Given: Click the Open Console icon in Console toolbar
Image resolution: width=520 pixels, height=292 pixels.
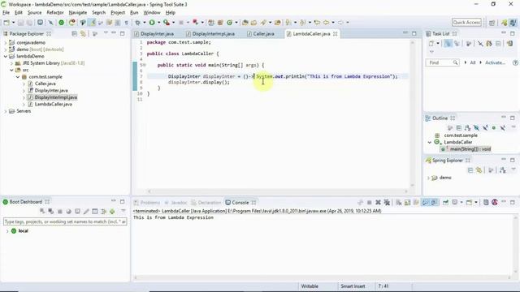Looking at the screenshot, I should tap(469, 202).
